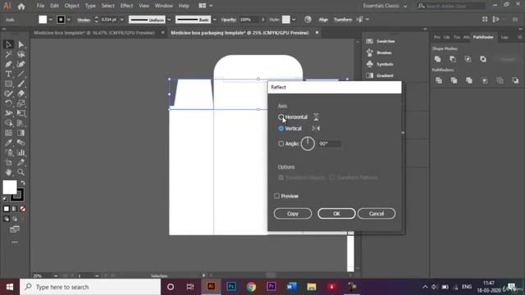Open fill color dropdown in control bar
The image size is (525, 295).
51,20
